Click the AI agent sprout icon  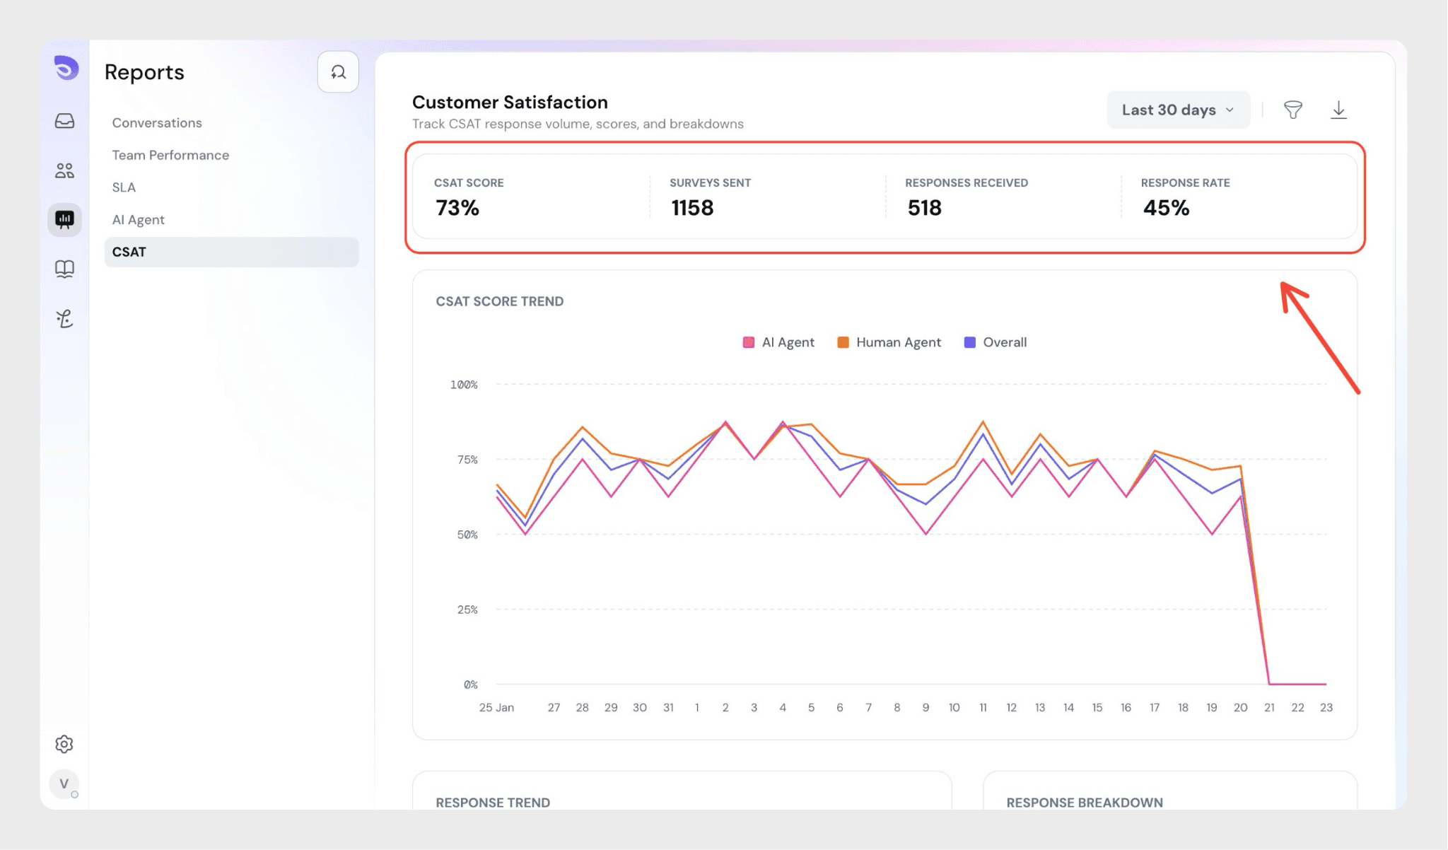click(64, 319)
